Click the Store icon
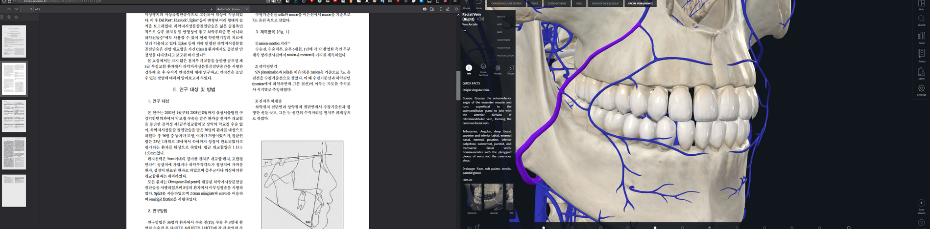930x229 pixels. (921, 73)
